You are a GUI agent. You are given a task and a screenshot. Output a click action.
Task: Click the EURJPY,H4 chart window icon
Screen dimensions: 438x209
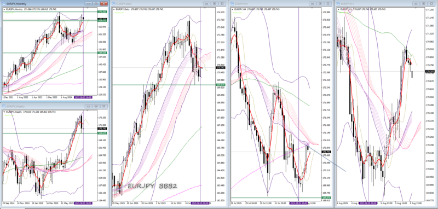(232, 4)
